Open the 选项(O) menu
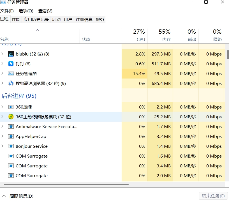 [26, 11]
